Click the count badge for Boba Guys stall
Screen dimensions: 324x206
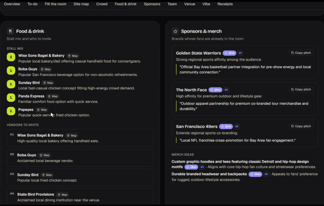(11, 70)
